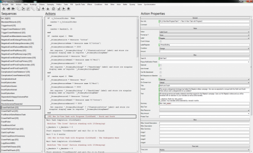Viewport: 253px width, 153px height.
Task: Toggle the Count Unique checkbox
Action: pyautogui.click(x=160, y=41)
